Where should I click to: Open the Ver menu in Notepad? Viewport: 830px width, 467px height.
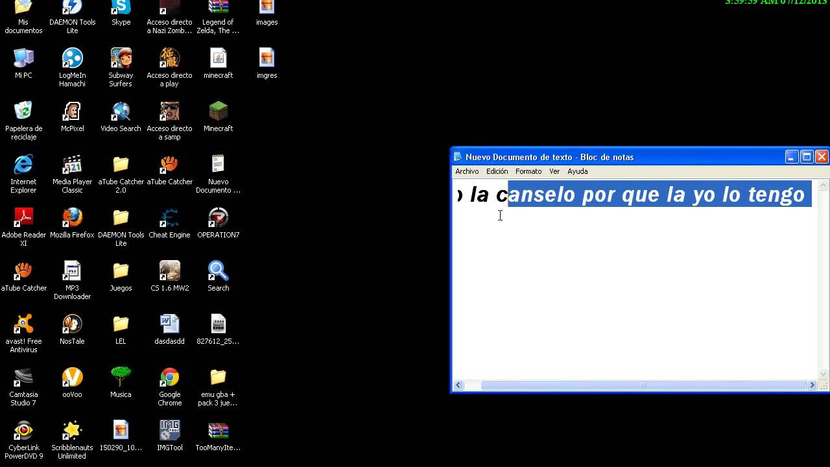554,171
